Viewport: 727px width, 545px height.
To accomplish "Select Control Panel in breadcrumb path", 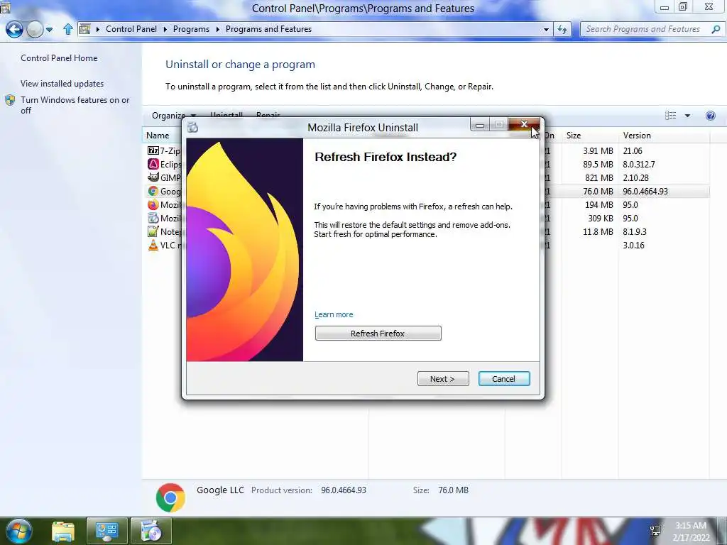I will [x=131, y=28].
